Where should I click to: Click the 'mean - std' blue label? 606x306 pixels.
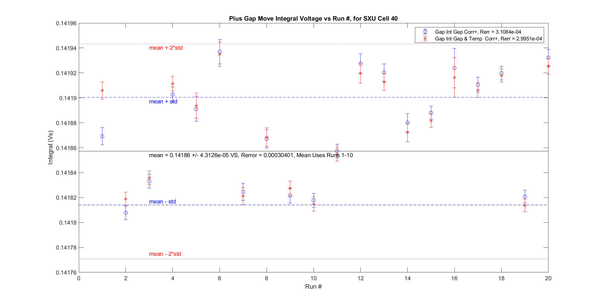coord(162,202)
